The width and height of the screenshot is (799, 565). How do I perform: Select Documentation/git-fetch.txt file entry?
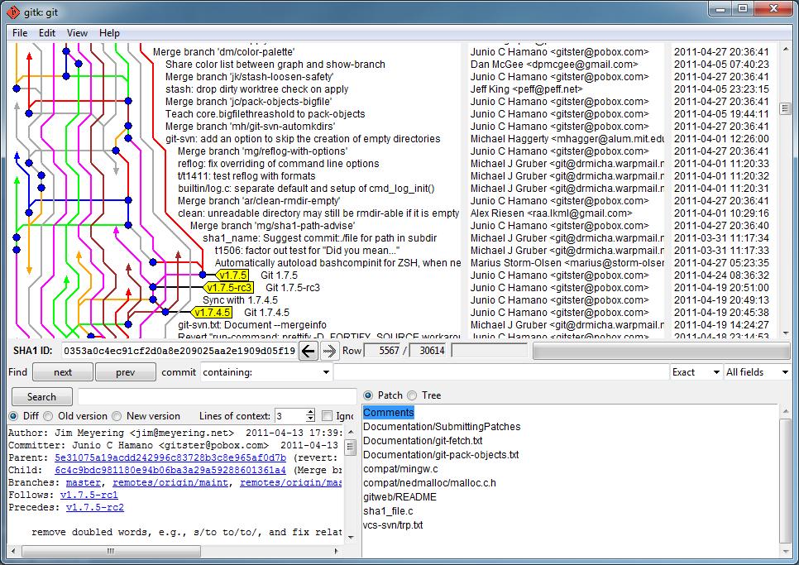pos(423,441)
